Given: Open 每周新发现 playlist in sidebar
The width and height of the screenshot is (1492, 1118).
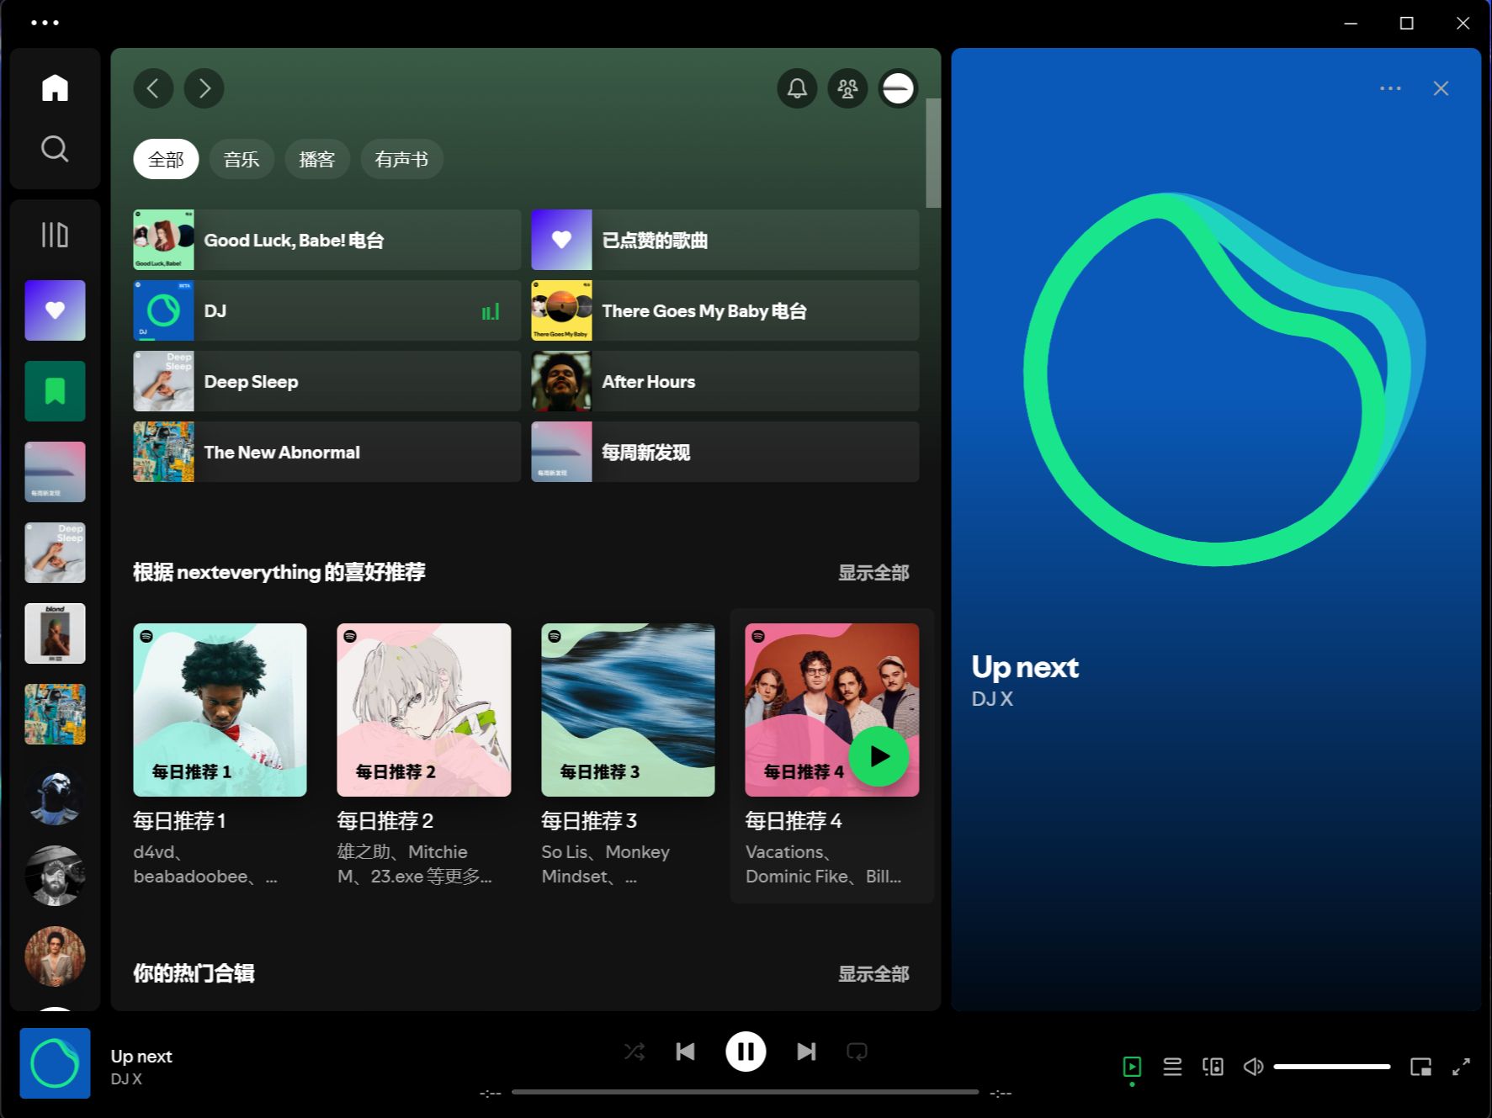Looking at the screenshot, I should 55,472.
